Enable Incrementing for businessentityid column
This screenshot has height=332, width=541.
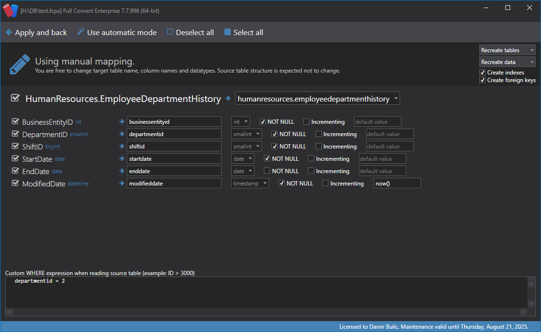pos(306,122)
